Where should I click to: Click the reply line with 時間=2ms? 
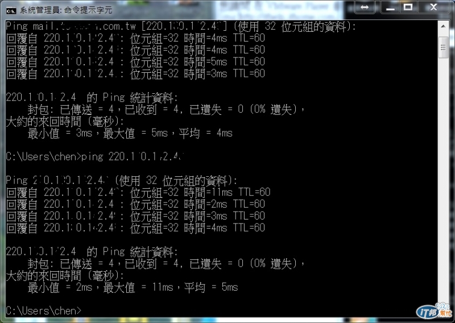coord(135,204)
